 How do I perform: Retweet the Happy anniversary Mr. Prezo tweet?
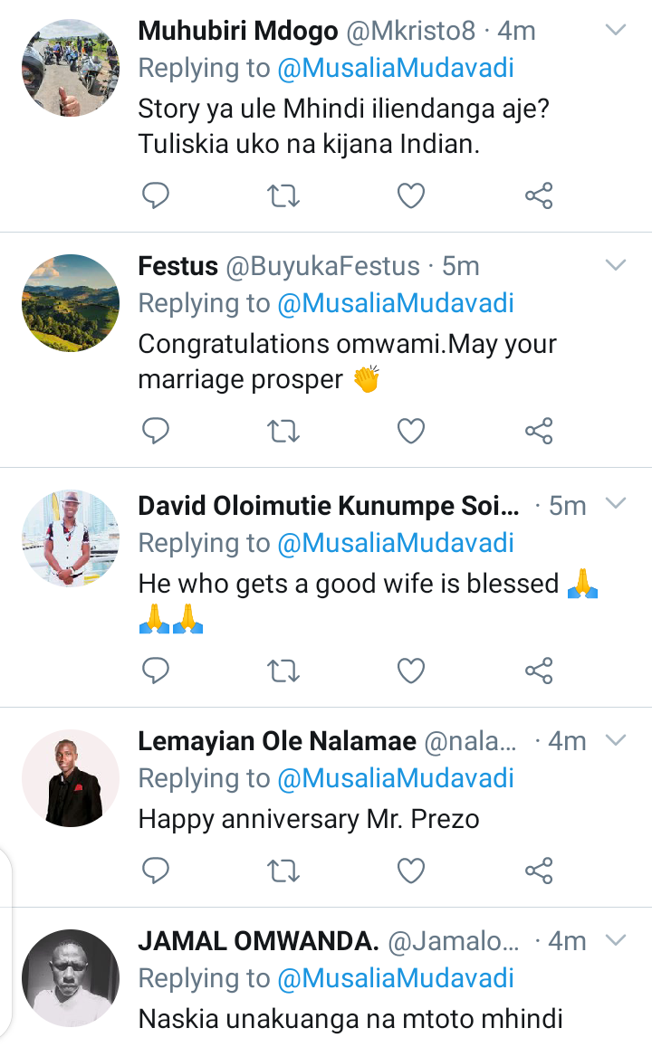point(284,871)
